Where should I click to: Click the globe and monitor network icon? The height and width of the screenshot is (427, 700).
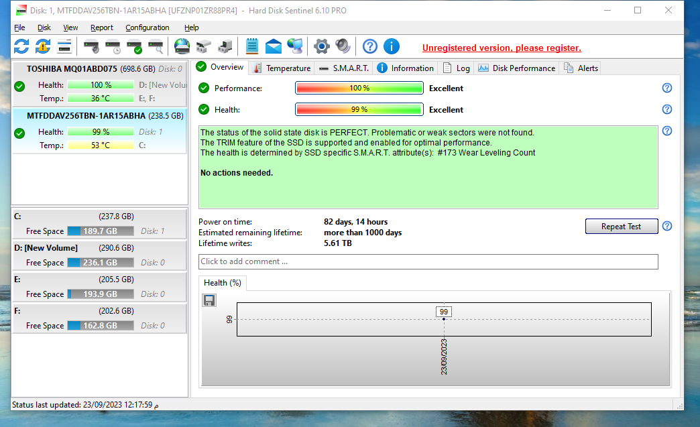294,46
